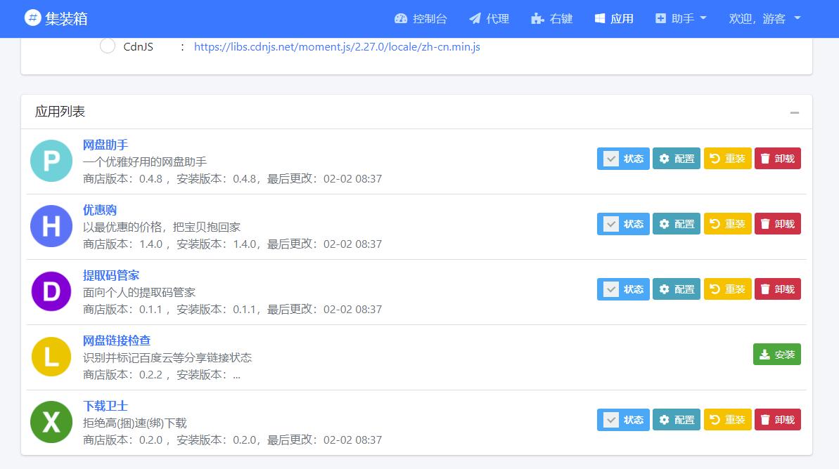Select the CdnJS radio button

click(107, 46)
